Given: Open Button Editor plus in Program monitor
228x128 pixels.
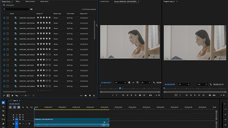Looking at the screenshot, I should 224,95.
